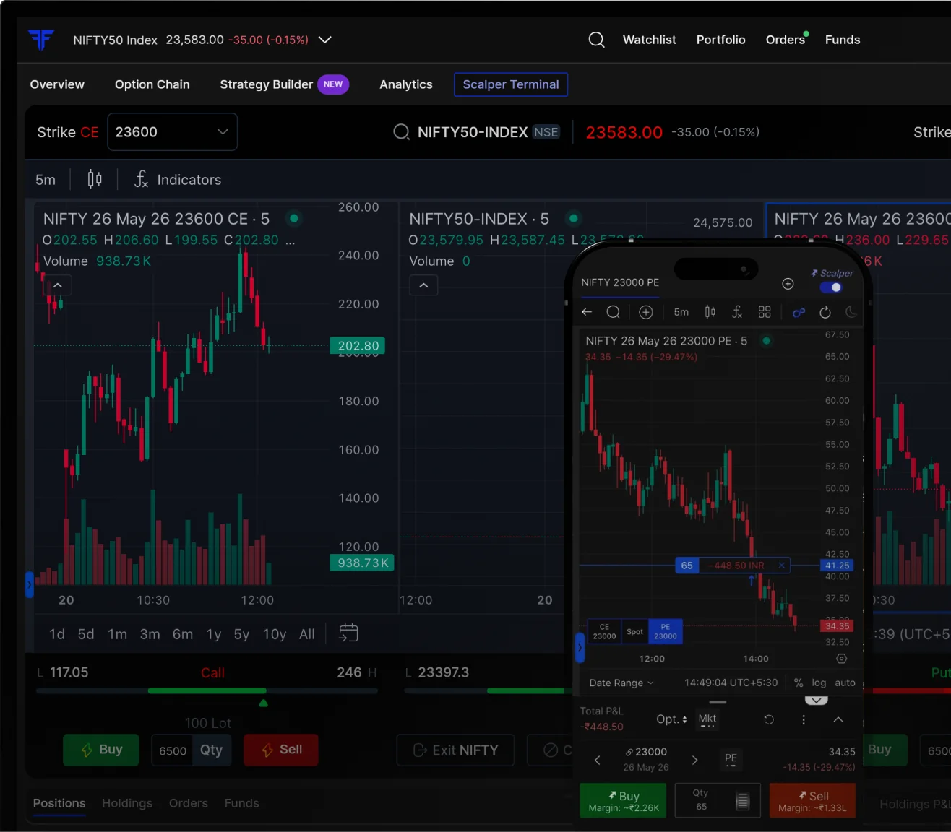Open the Opt. selector on phone order panel
Viewport: 951px width, 832px height.
pyautogui.click(x=671, y=719)
